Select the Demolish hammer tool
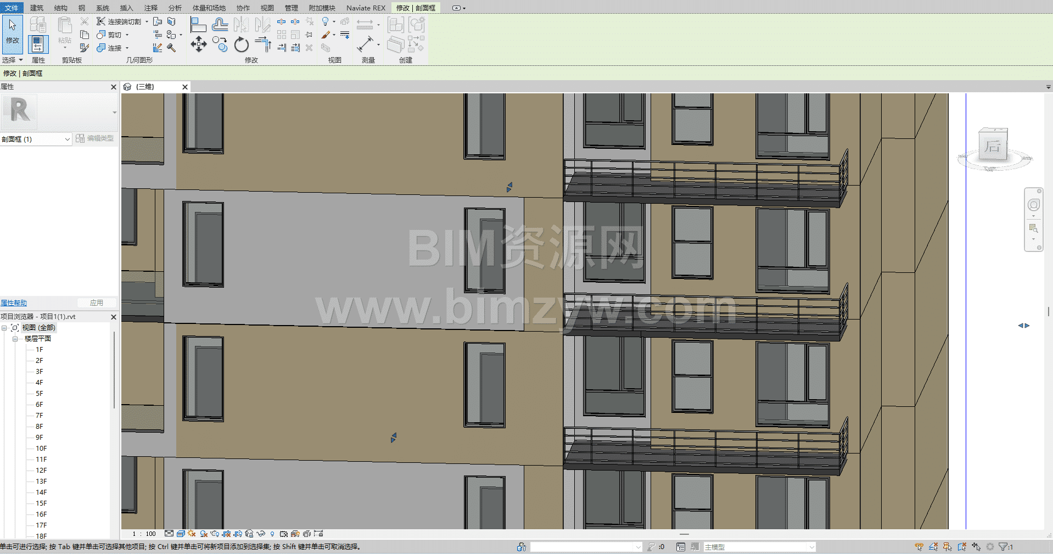 (171, 48)
